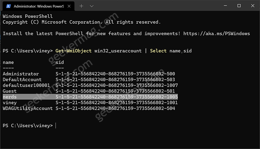The width and height of the screenshot is (260, 149).
Task: Click the win32_useraccount text in command
Action: tap(118, 51)
